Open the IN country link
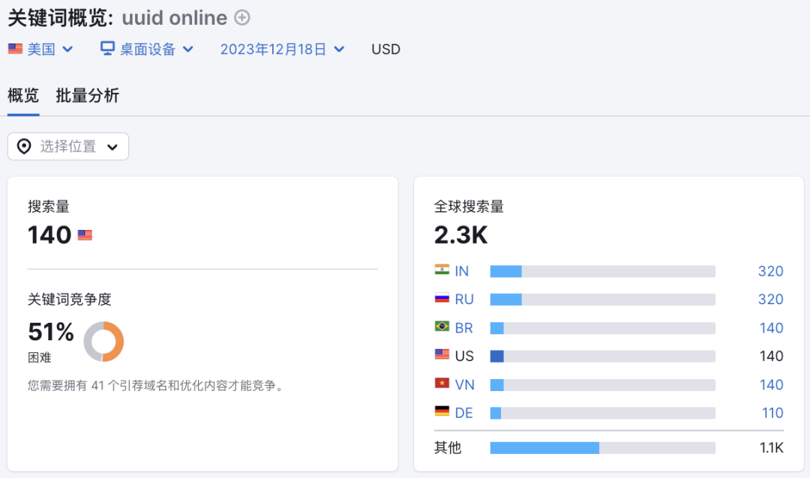Viewport: 810px width, 478px height. (461, 271)
